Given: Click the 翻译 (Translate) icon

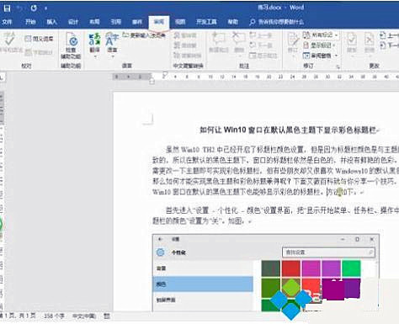Looking at the screenshot, I should coord(94,40).
